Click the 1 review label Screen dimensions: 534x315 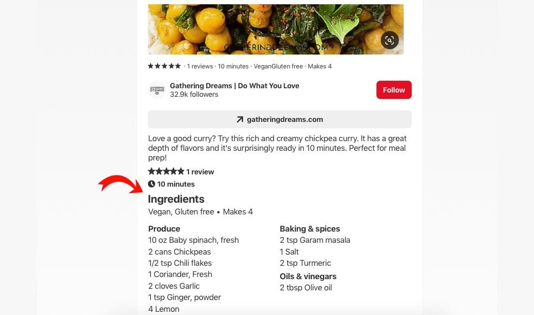(200, 172)
